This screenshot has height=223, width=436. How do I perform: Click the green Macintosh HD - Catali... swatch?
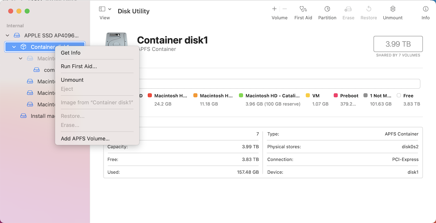[x=241, y=96]
